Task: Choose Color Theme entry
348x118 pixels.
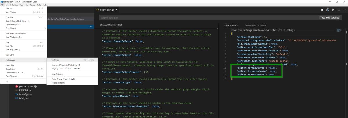Action: [x=72, y=79]
